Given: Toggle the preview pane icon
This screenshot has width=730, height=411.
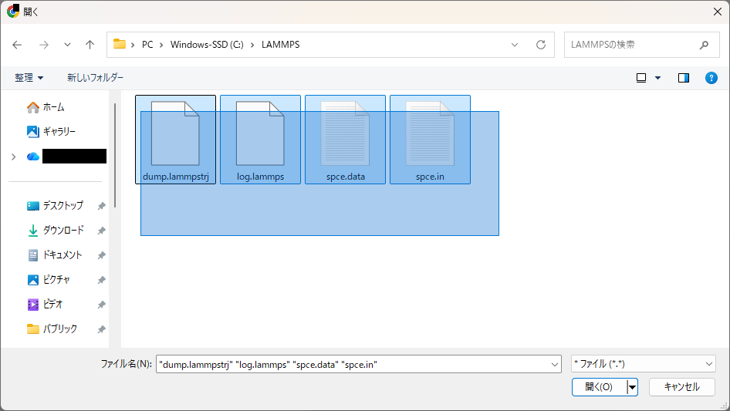Looking at the screenshot, I should click(683, 78).
